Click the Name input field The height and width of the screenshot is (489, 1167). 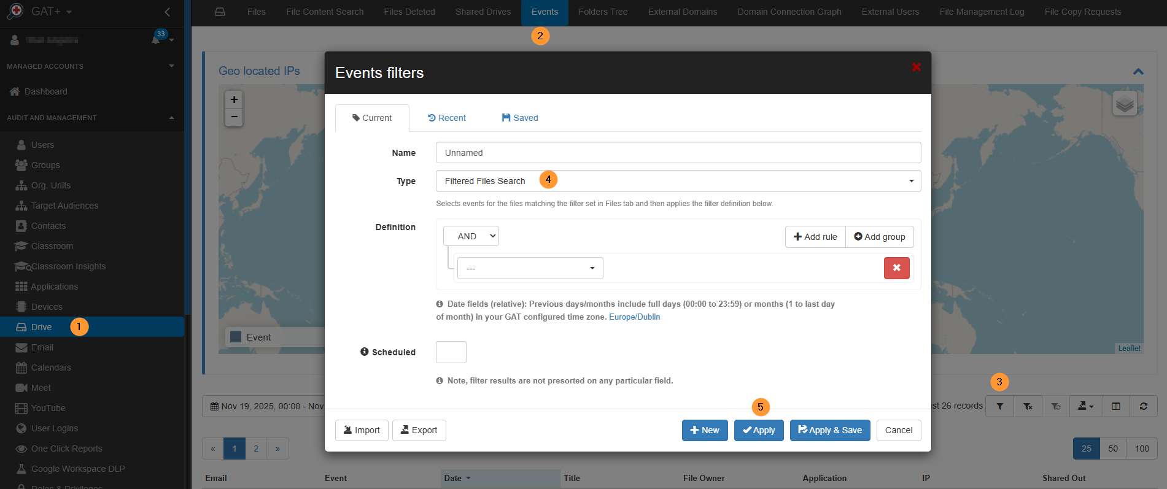(678, 153)
